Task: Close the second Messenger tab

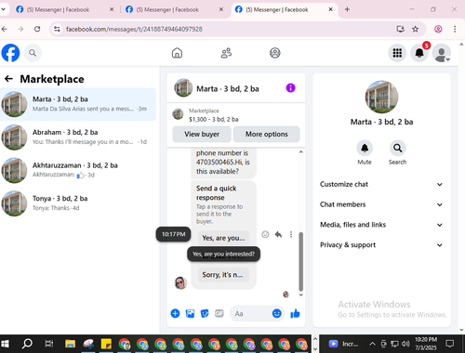Action: click(x=221, y=9)
